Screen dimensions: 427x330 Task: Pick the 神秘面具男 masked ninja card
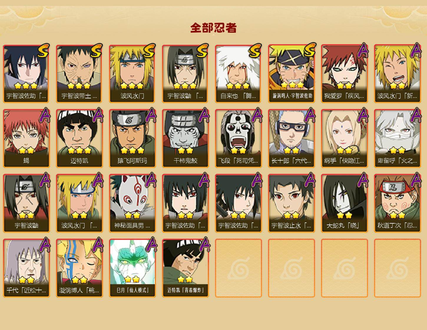coord(132,203)
